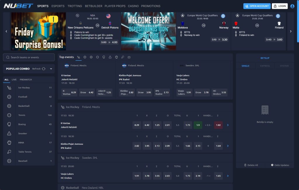Select highlighted 1.9 handicap odds for K-Vantaa match
This screenshot has height=190, width=299.
(198, 125)
